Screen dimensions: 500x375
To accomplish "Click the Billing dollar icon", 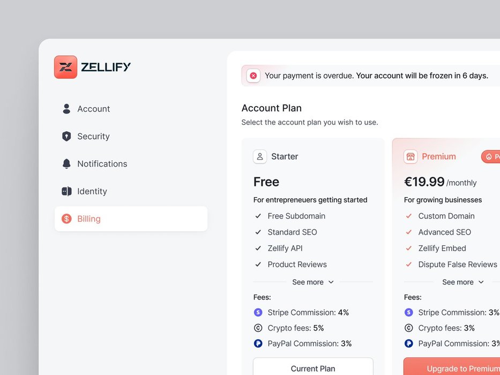I will point(66,219).
